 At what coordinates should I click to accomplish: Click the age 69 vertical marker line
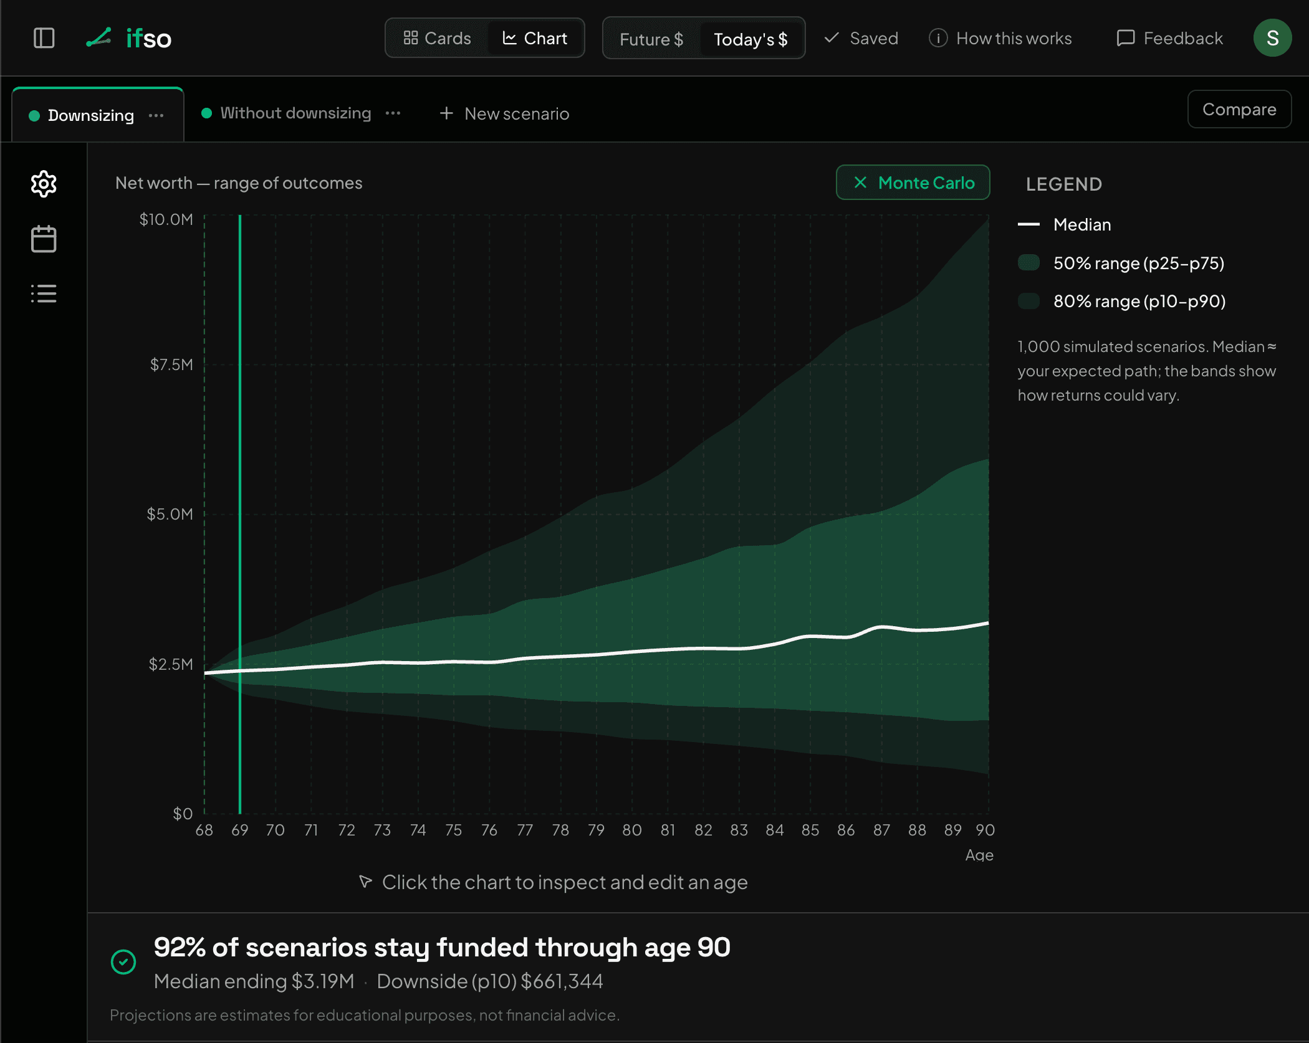point(240,514)
